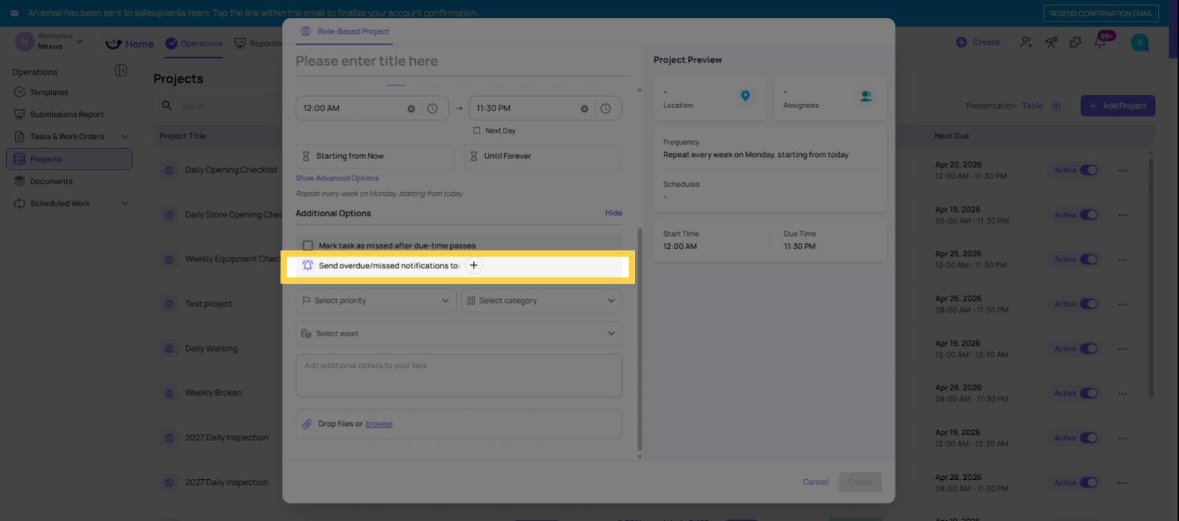
Task: Click the Project Title column header
Action: coord(182,136)
